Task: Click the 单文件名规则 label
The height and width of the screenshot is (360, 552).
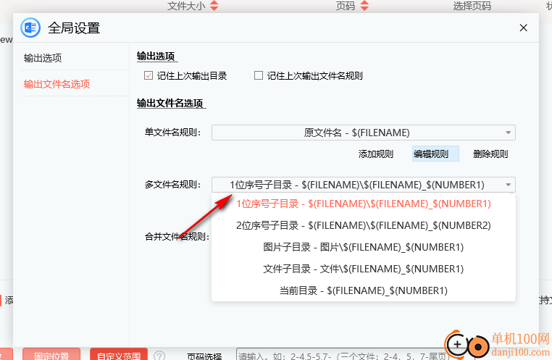Action: tap(172, 133)
